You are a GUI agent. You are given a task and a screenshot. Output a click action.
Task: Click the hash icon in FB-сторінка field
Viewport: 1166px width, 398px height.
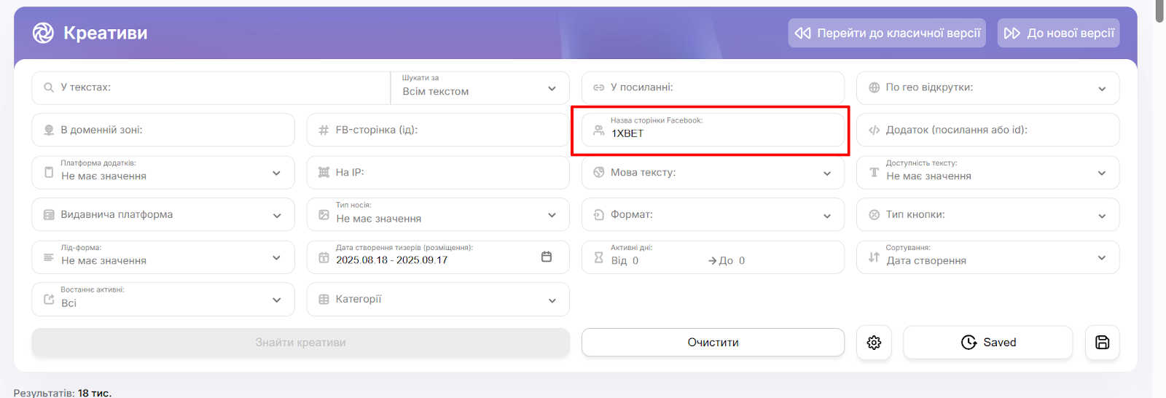pos(324,130)
